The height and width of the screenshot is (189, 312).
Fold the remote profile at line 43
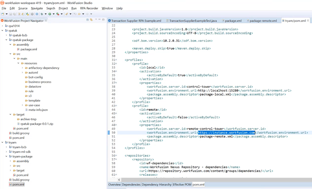(116, 106)
